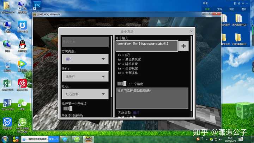
Task: Click the right command panel scrollbar
Action: [x=191, y=73]
